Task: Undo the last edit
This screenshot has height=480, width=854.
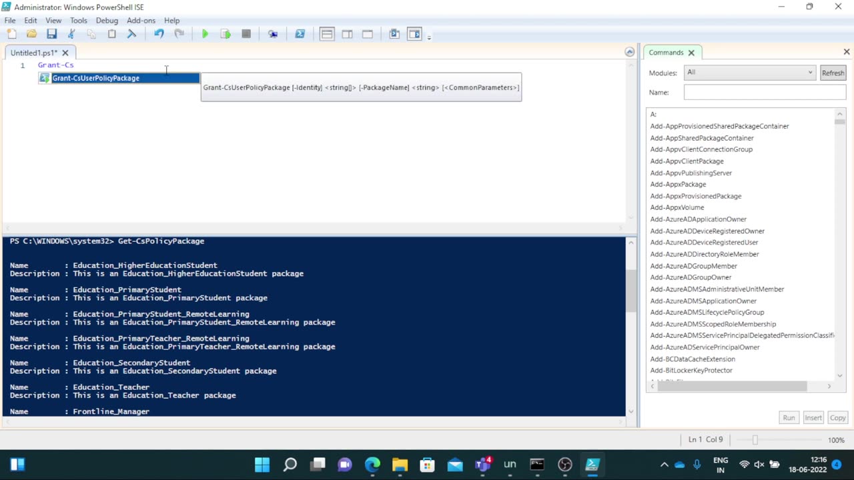Action: coord(159,34)
